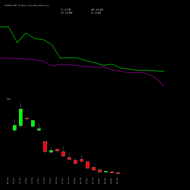This screenshot has height=190, width=190.
Task: Click the small green candle above 17 Nov
Action: pos(39,130)
